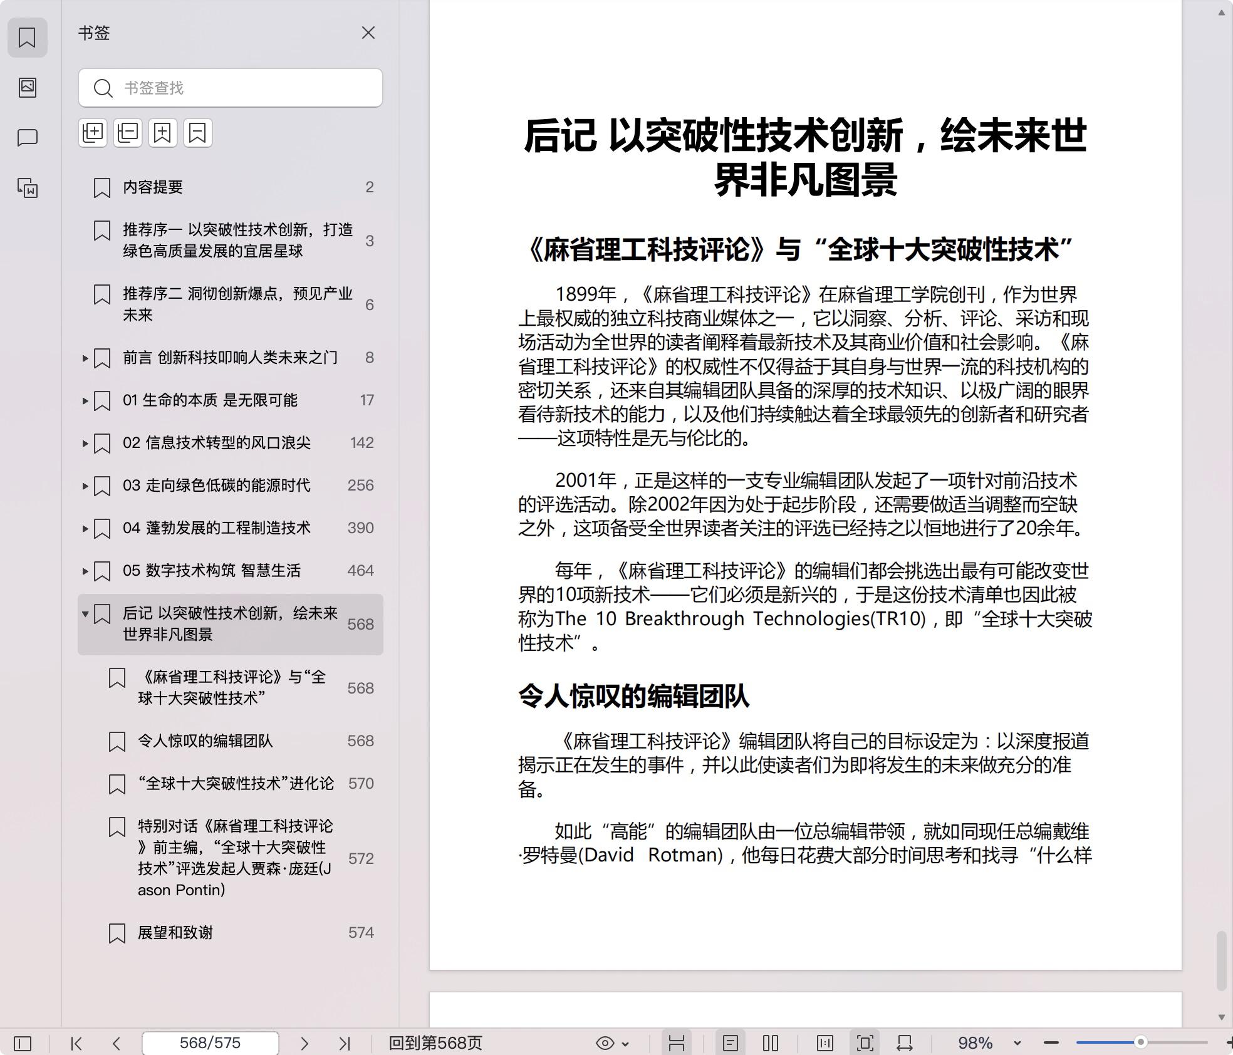Select bookmark 05 数字技术构筑 智慧生活

(231, 571)
